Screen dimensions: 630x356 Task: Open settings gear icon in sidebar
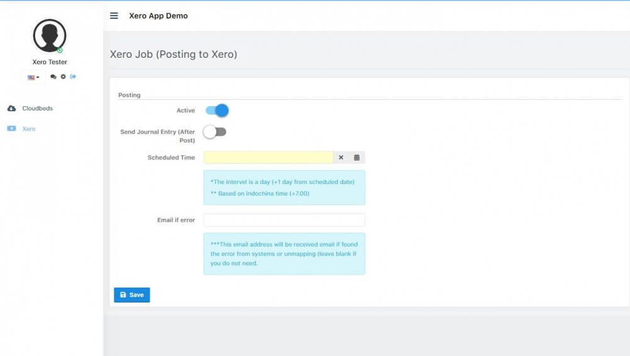63,77
